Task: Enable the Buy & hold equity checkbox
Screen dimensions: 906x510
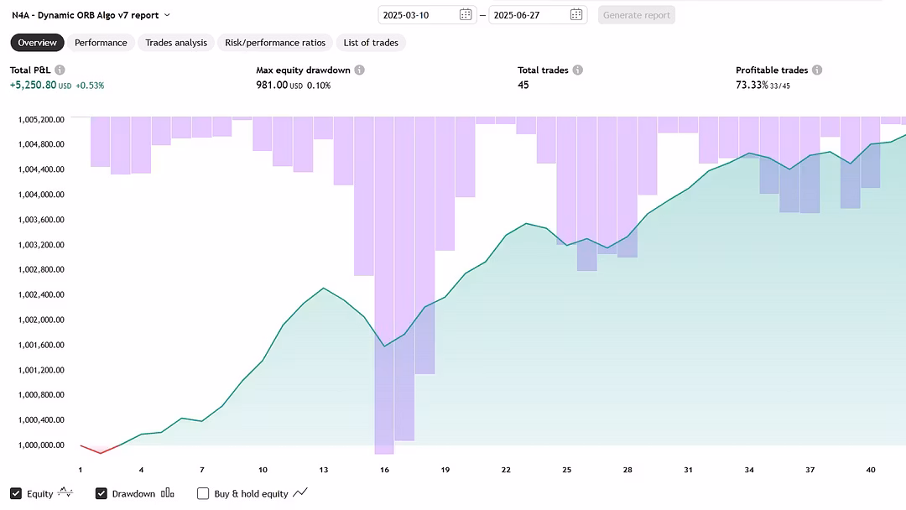Action: click(x=203, y=494)
